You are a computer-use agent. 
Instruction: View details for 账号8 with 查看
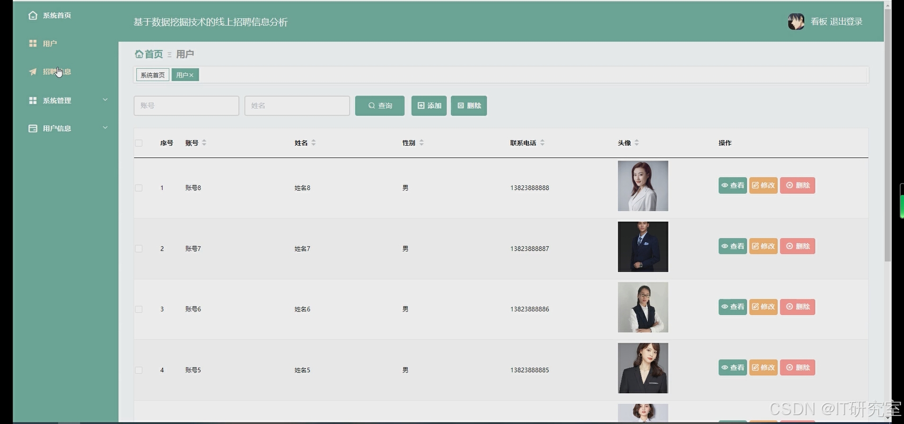733,185
